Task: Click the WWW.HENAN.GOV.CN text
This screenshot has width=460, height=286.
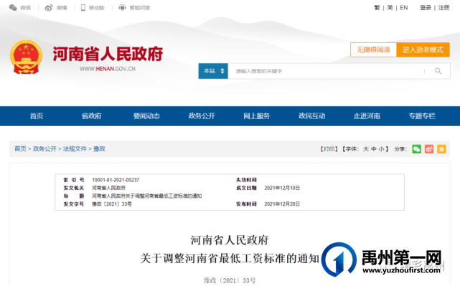Action: 108,69
